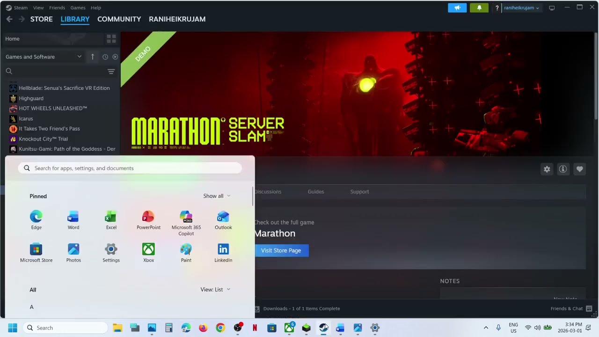This screenshot has height=337, width=599.
Task: Open the Discussions tab
Action: [268, 191]
